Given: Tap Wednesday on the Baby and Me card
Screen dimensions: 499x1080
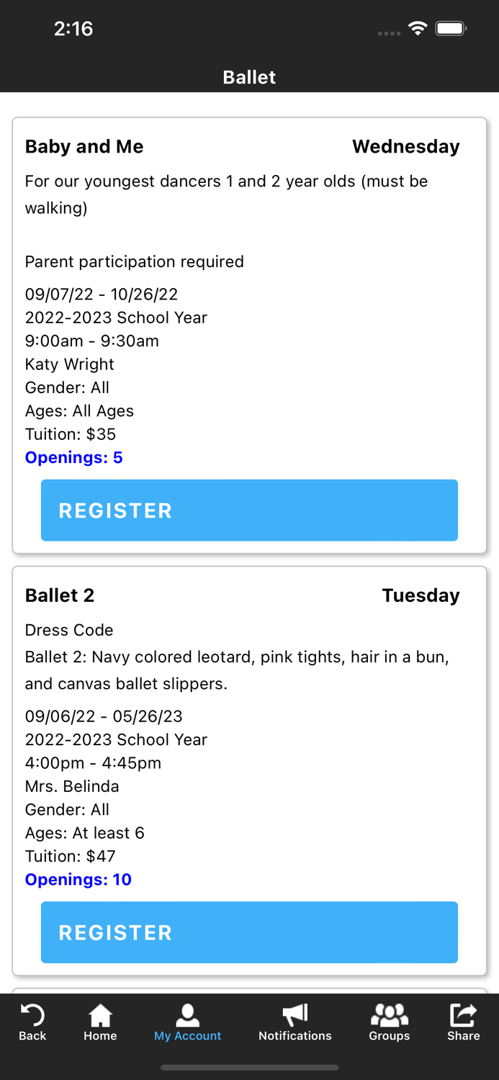Looking at the screenshot, I should [x=406, y=146].
